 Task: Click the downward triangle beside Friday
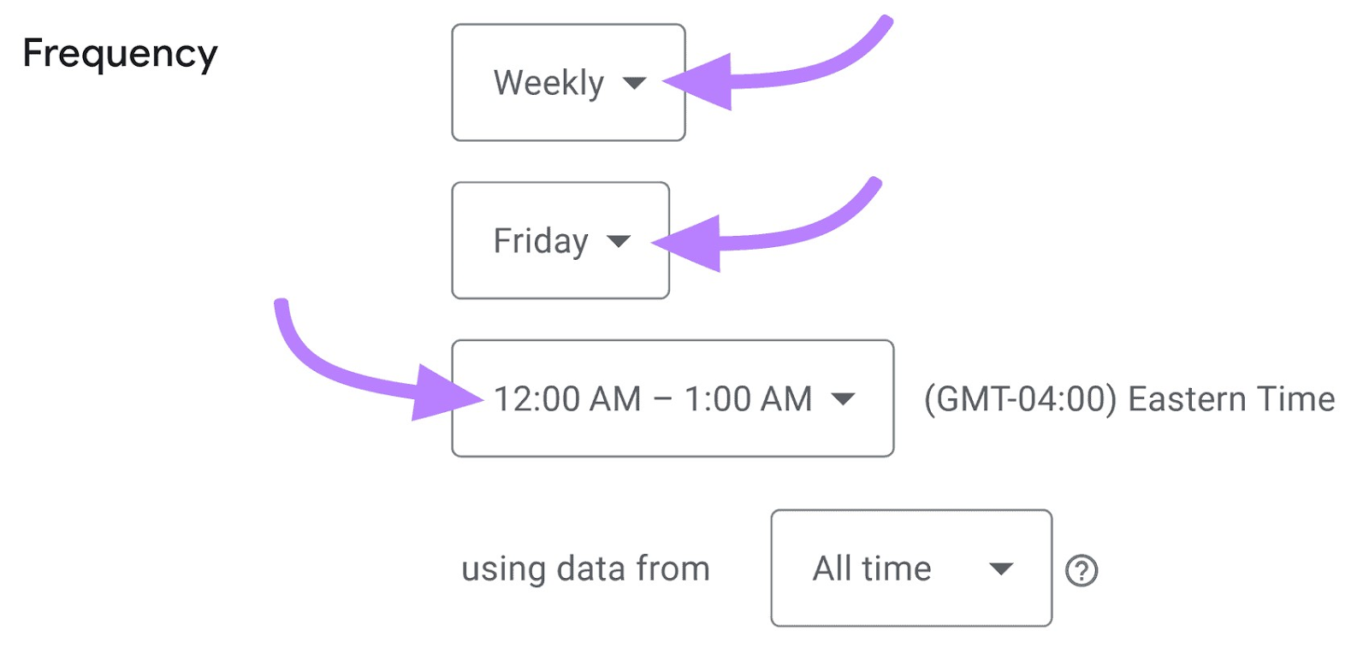[x=620, y=242]
